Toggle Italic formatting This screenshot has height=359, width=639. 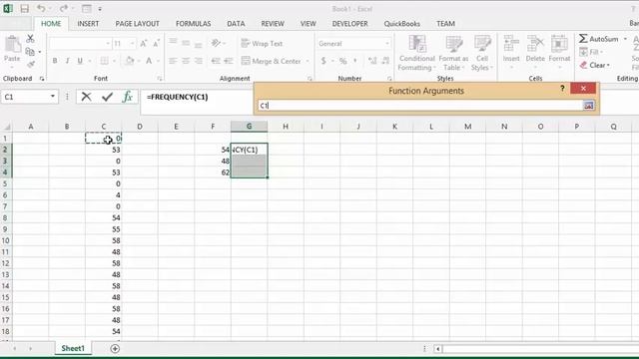(x=67, y=61)
